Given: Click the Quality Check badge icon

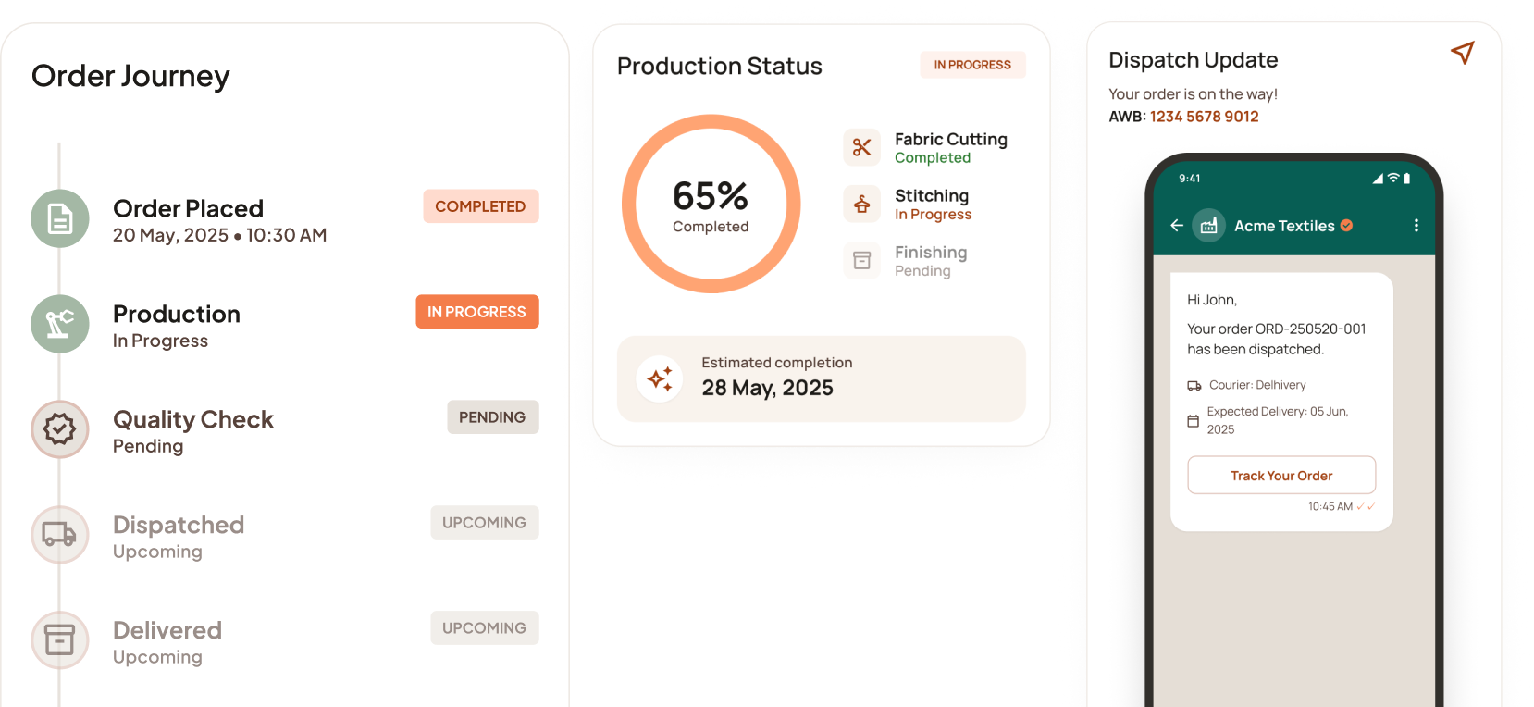Looking at the screenshot, I should [60, 429].
